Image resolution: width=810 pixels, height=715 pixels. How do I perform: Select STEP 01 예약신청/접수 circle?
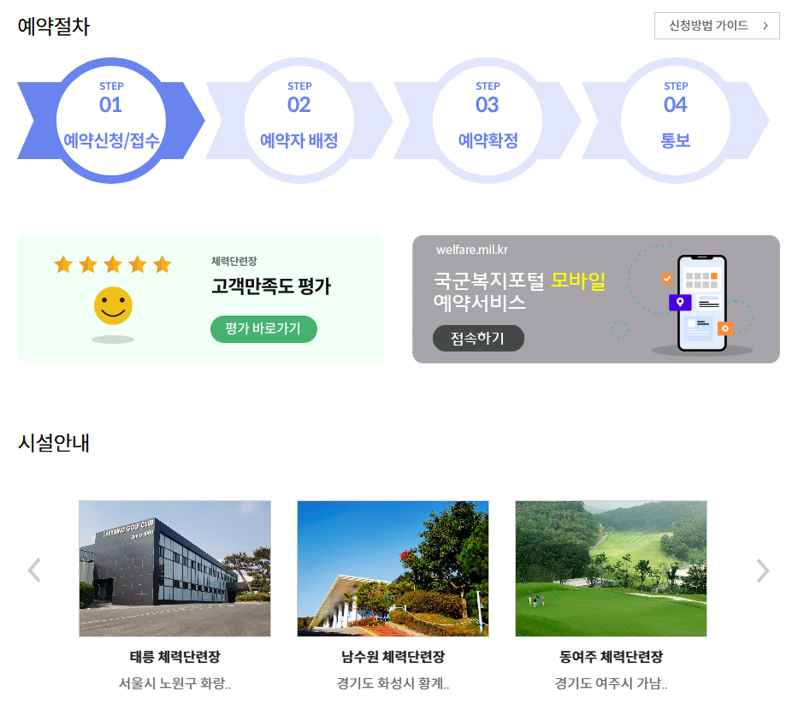pos(111,121)
